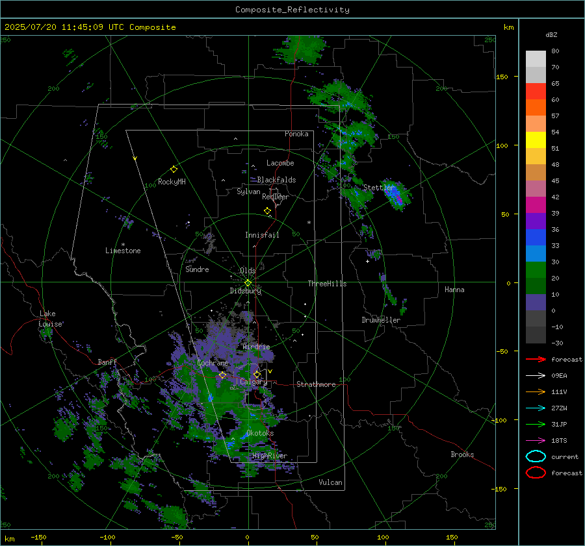Click the magenta swatch labeled 42 dBZ
This screenshot has width=585, height=546.
(x=536, y=205)
